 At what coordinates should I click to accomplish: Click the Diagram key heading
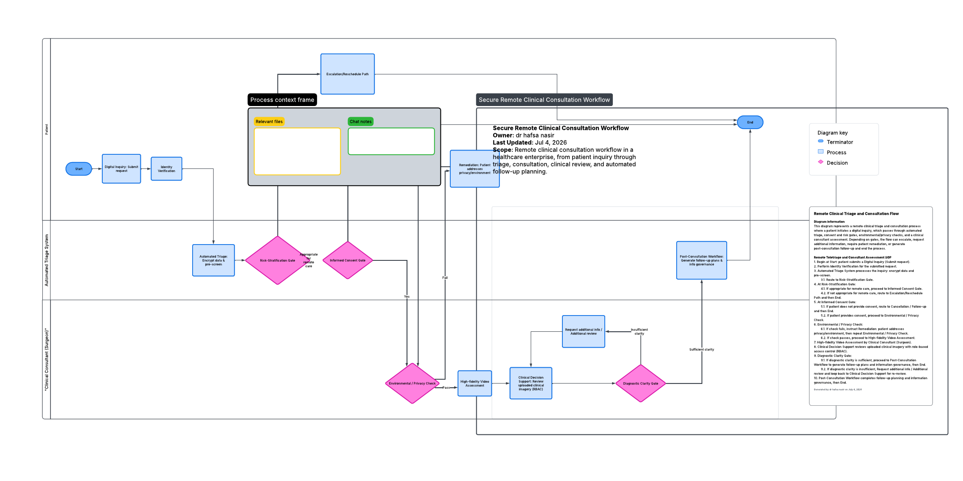[832, 133]
